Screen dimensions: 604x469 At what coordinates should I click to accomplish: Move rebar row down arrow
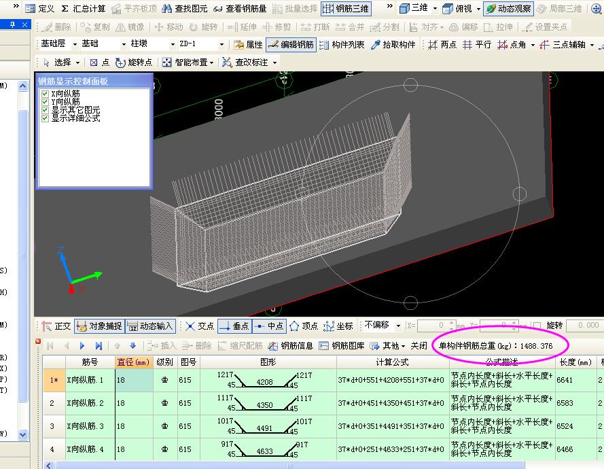133,346
